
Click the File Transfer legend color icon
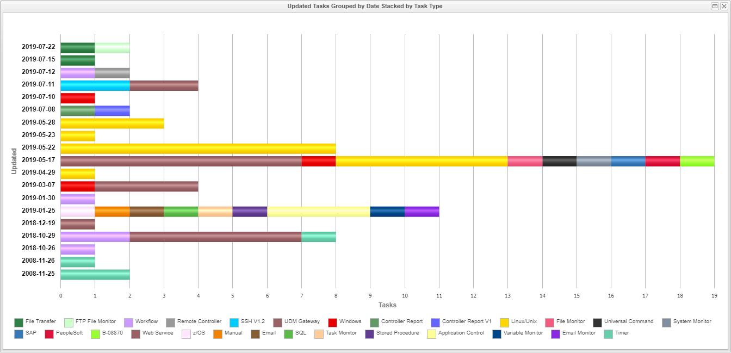19,322
